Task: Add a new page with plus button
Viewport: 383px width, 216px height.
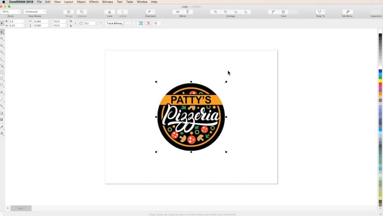Action: pyautogui.click(x=7, y=208)
